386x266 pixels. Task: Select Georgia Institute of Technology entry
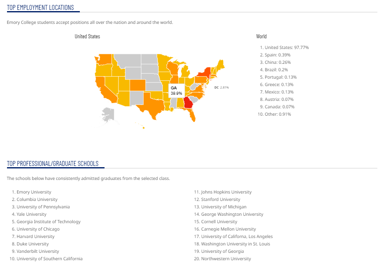[49, 222]
